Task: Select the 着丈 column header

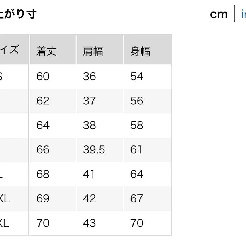Action: [x=46, y=50]
